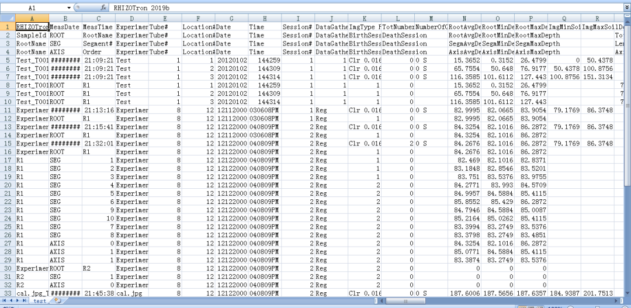
Task: Expand the formula bar with chevron
Action: pyautogui.click(x=626, y=8)
